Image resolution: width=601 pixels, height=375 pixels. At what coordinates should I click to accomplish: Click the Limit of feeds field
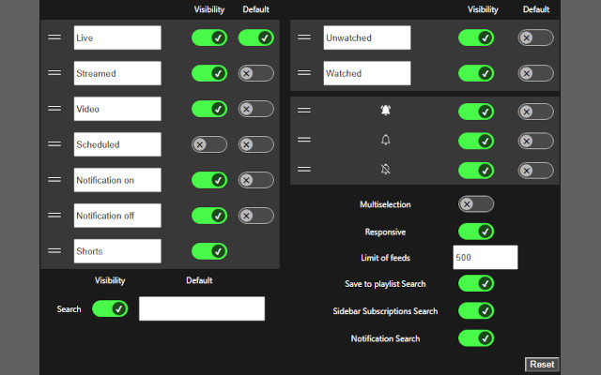485,257
